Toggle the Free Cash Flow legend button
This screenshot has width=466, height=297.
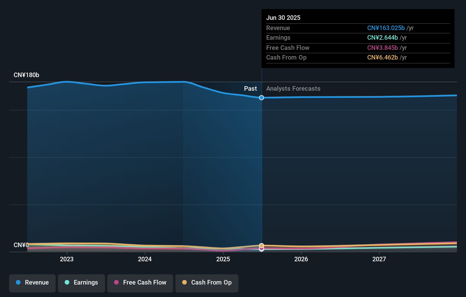[x=140, y=283]
